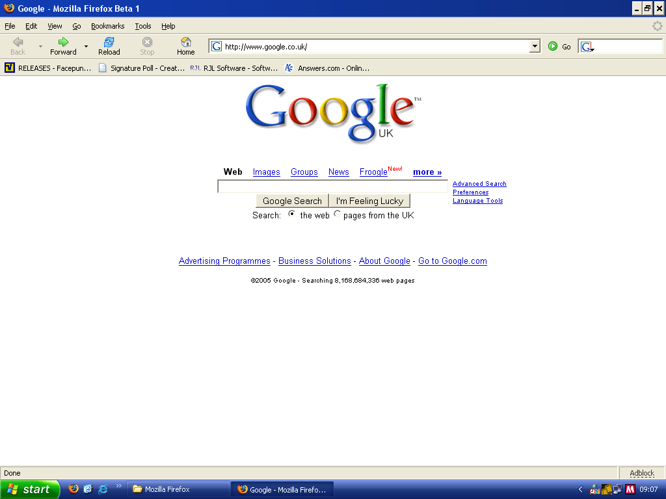Click the I'm Feeling Lucky button

coord(369,201)
